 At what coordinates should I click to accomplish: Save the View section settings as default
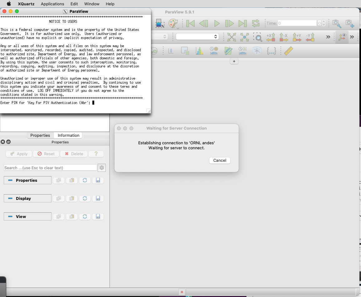[98, 216]
